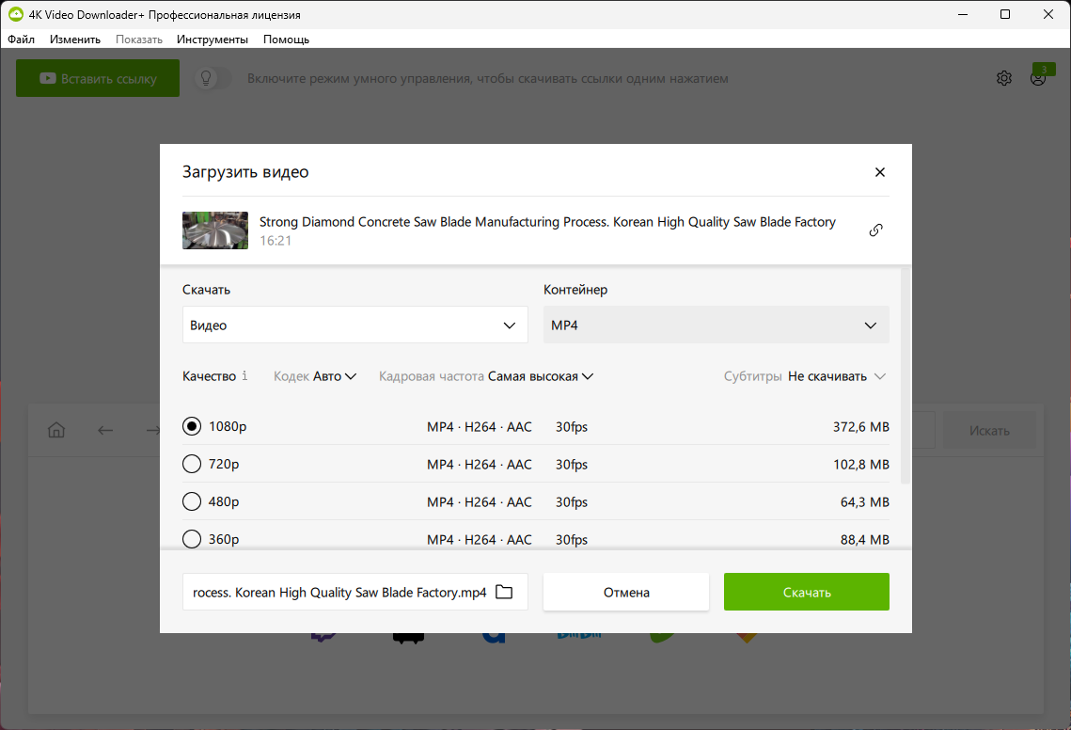This screenshot has width=1071, height=730.
Task: Open the Контейнер MP4 dropdown
Action: [x=717, y=325]
